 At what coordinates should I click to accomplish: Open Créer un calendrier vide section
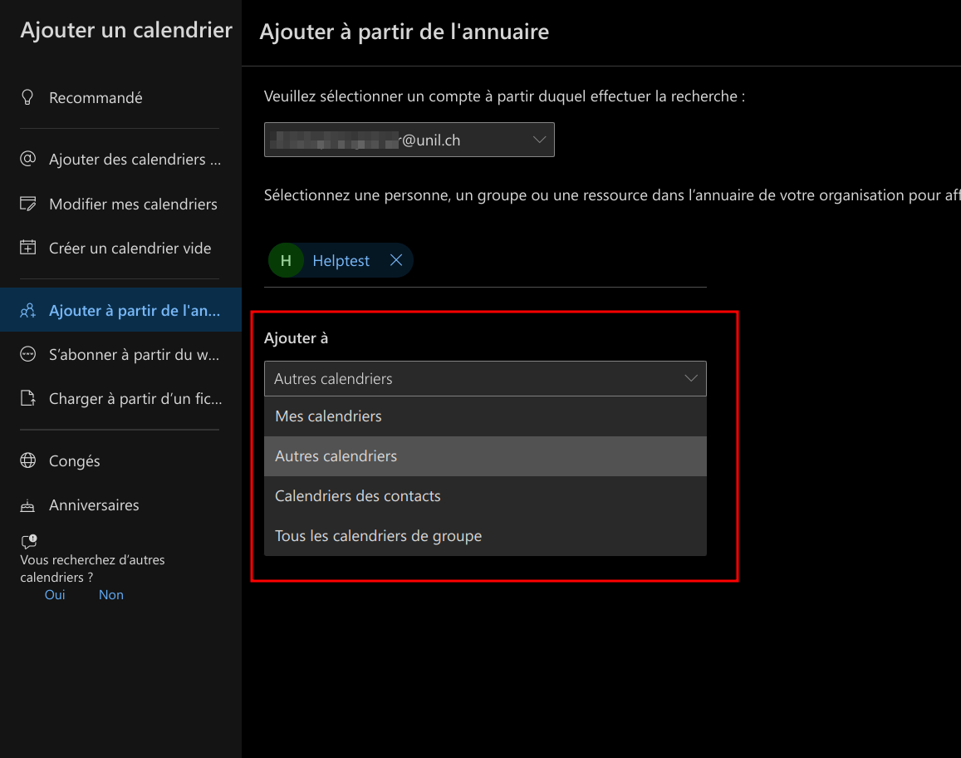[130, 248]
